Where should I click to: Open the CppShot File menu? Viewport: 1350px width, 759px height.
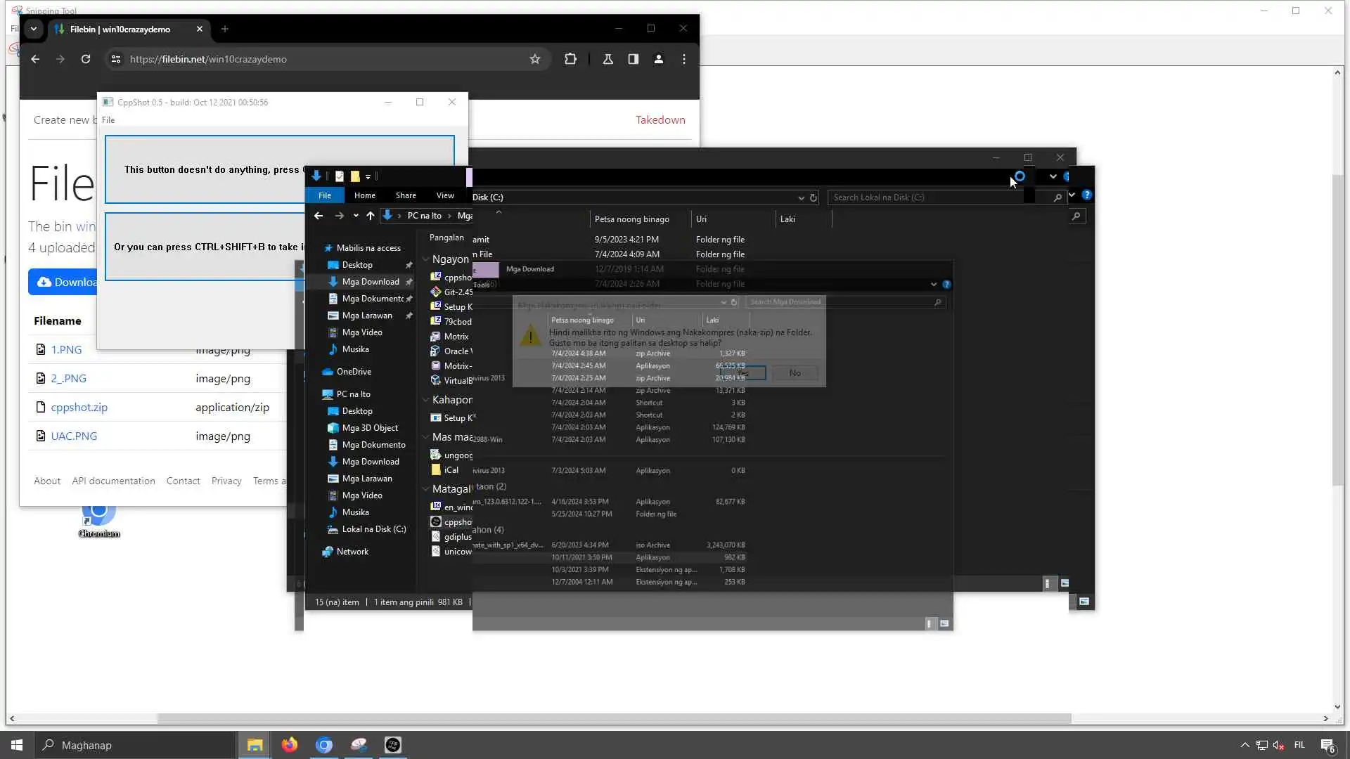pos(108,120)
